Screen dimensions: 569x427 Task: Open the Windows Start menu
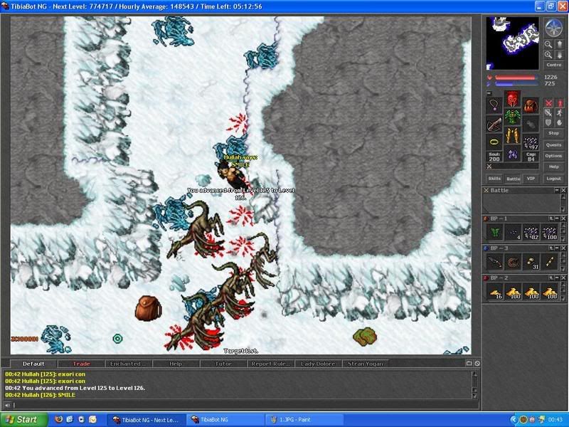pyautogui.click(x=24, y=420)
